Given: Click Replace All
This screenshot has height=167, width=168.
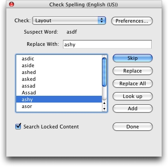Looking at the screenshot, I should coord(133,83).
